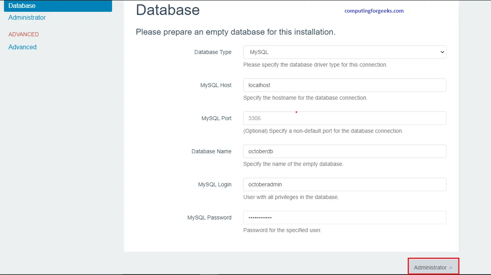491x275 pixels.
Task: Open the Database Type dropdown
Action: pyautogui.click(x=344, y=52)
